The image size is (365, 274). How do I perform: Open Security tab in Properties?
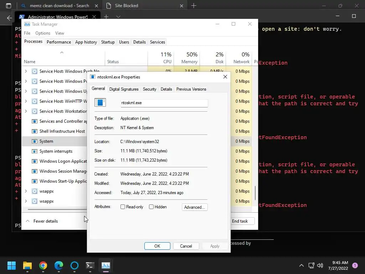point(149,89)
